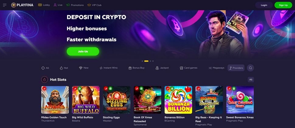
Task: Show all Hot Slots via All button
Action: click(251, 80)
